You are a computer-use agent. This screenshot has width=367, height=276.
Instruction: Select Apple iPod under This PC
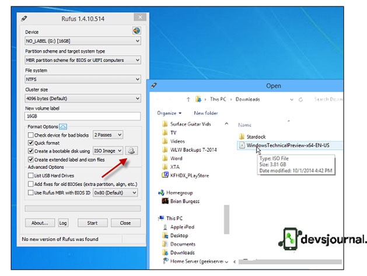point(179,227)
